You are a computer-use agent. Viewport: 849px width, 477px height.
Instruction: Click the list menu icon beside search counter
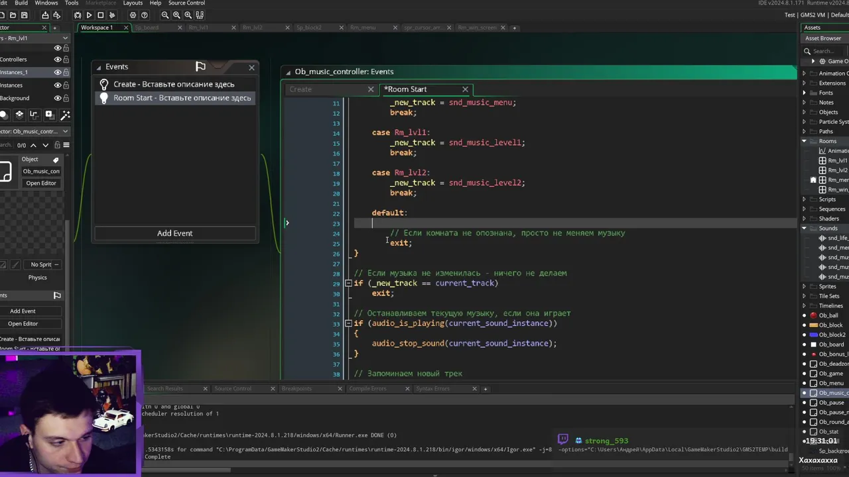tap(66, 145)
